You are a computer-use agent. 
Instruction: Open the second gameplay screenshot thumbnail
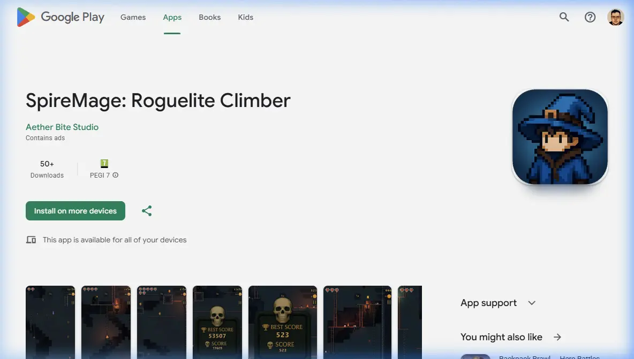106,322
